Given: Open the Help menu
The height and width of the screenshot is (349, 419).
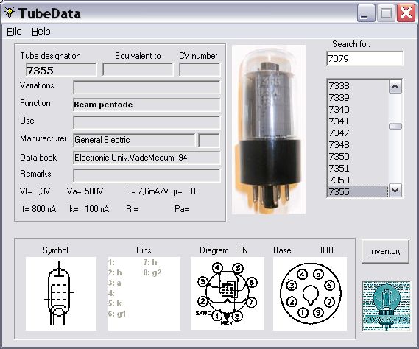Looking at the screenshot, I should tap(41, 32).
